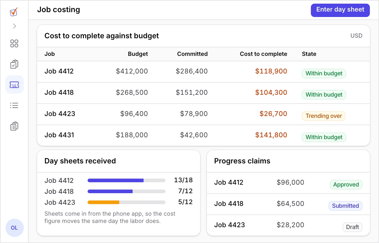Click the $78,900 committed value

(x=194, y=114)
